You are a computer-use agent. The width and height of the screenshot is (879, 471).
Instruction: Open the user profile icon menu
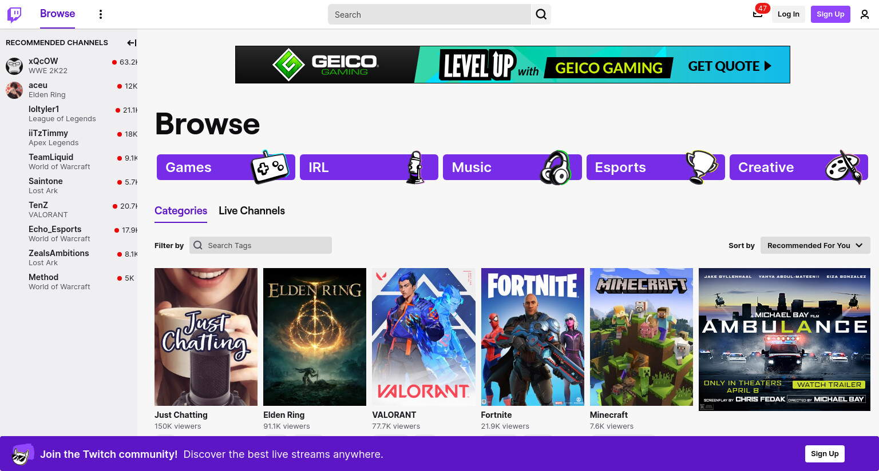pyautogui.click(x=865, y=14)
